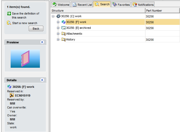This screenshot has width=180, height=132.
Task: Expand the 30256: [E] archived node
Action: [x=58, y=28]
